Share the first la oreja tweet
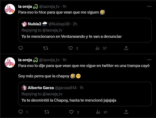The image size is (156, 118). tap(126, 48)
